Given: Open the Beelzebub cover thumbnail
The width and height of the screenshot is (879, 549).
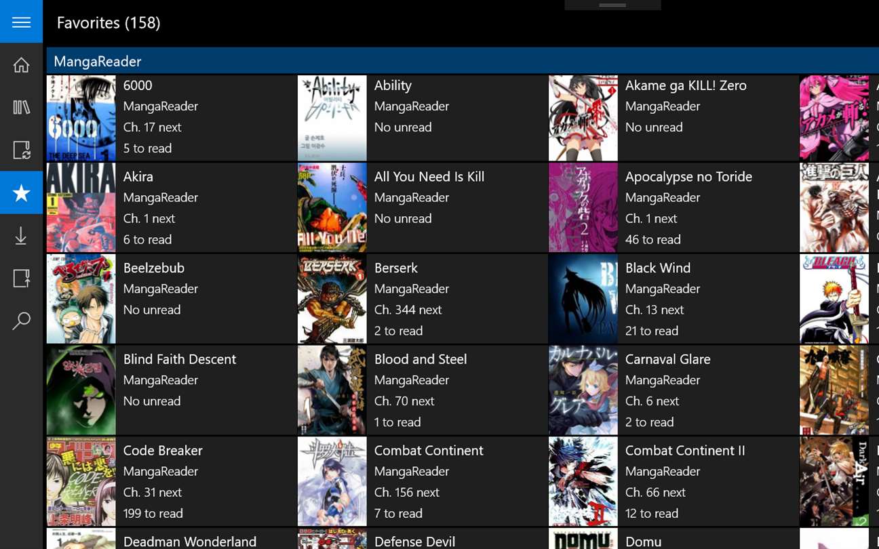Looking at the screenshot, I should point(81,300).
